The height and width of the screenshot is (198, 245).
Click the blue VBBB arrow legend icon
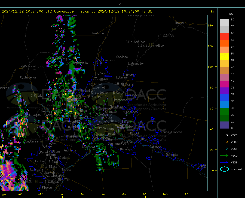click(x=224, y=163)
